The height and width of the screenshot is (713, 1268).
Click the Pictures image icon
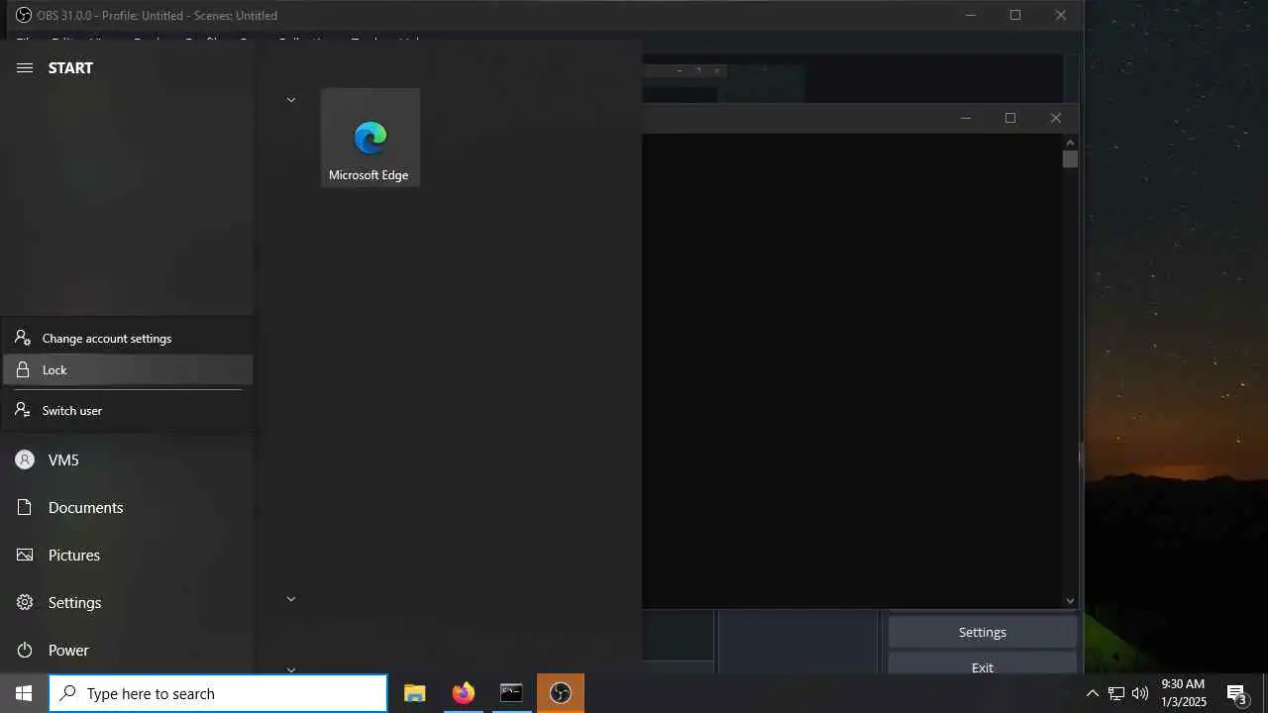coord(25,555)
